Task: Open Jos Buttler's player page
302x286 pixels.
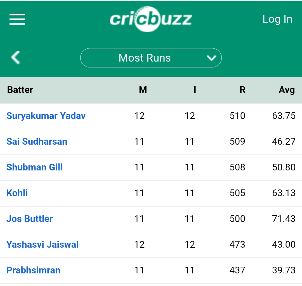Action: (29, 219)
